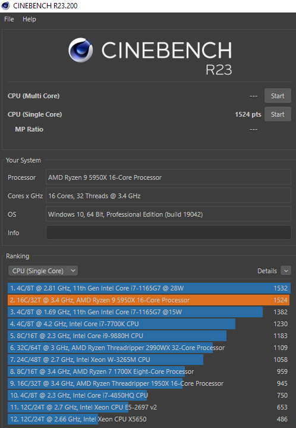
Task: Click into the Info text field
Action: tap(168, 233)
